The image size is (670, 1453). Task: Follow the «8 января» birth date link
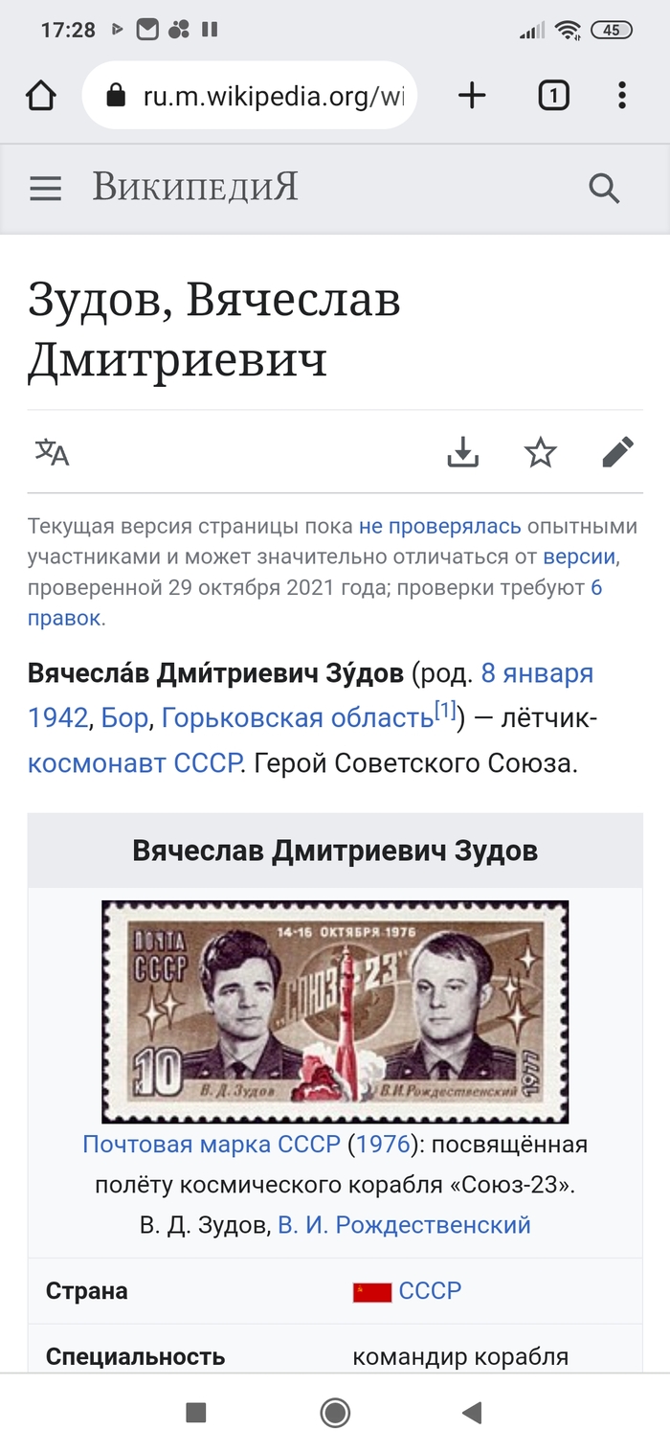(537, 673)
